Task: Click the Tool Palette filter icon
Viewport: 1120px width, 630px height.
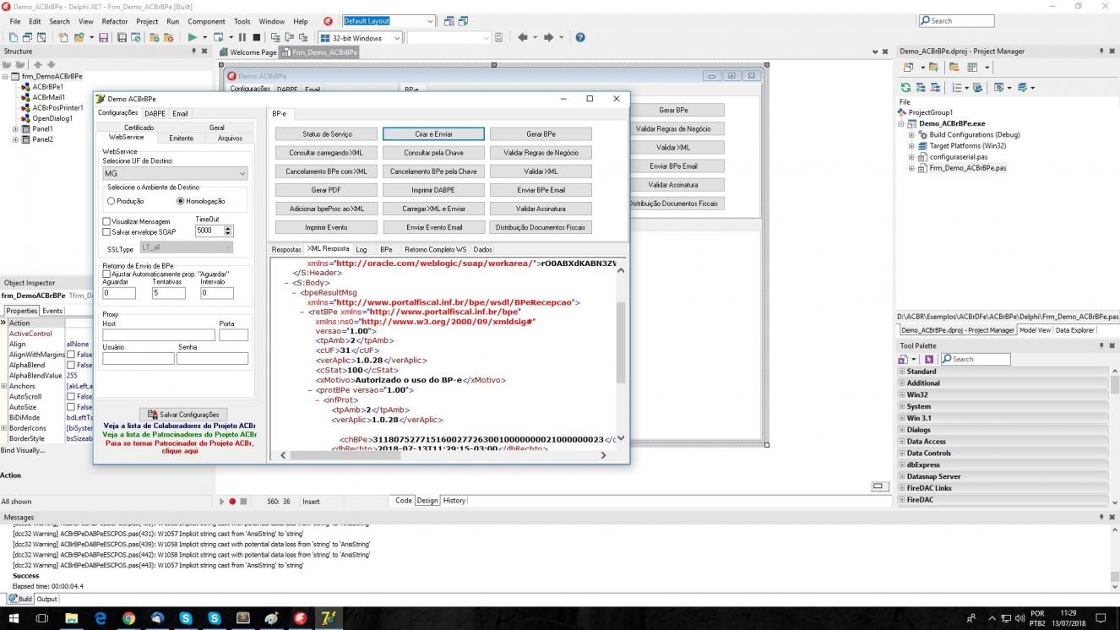Action: point(928,359)
